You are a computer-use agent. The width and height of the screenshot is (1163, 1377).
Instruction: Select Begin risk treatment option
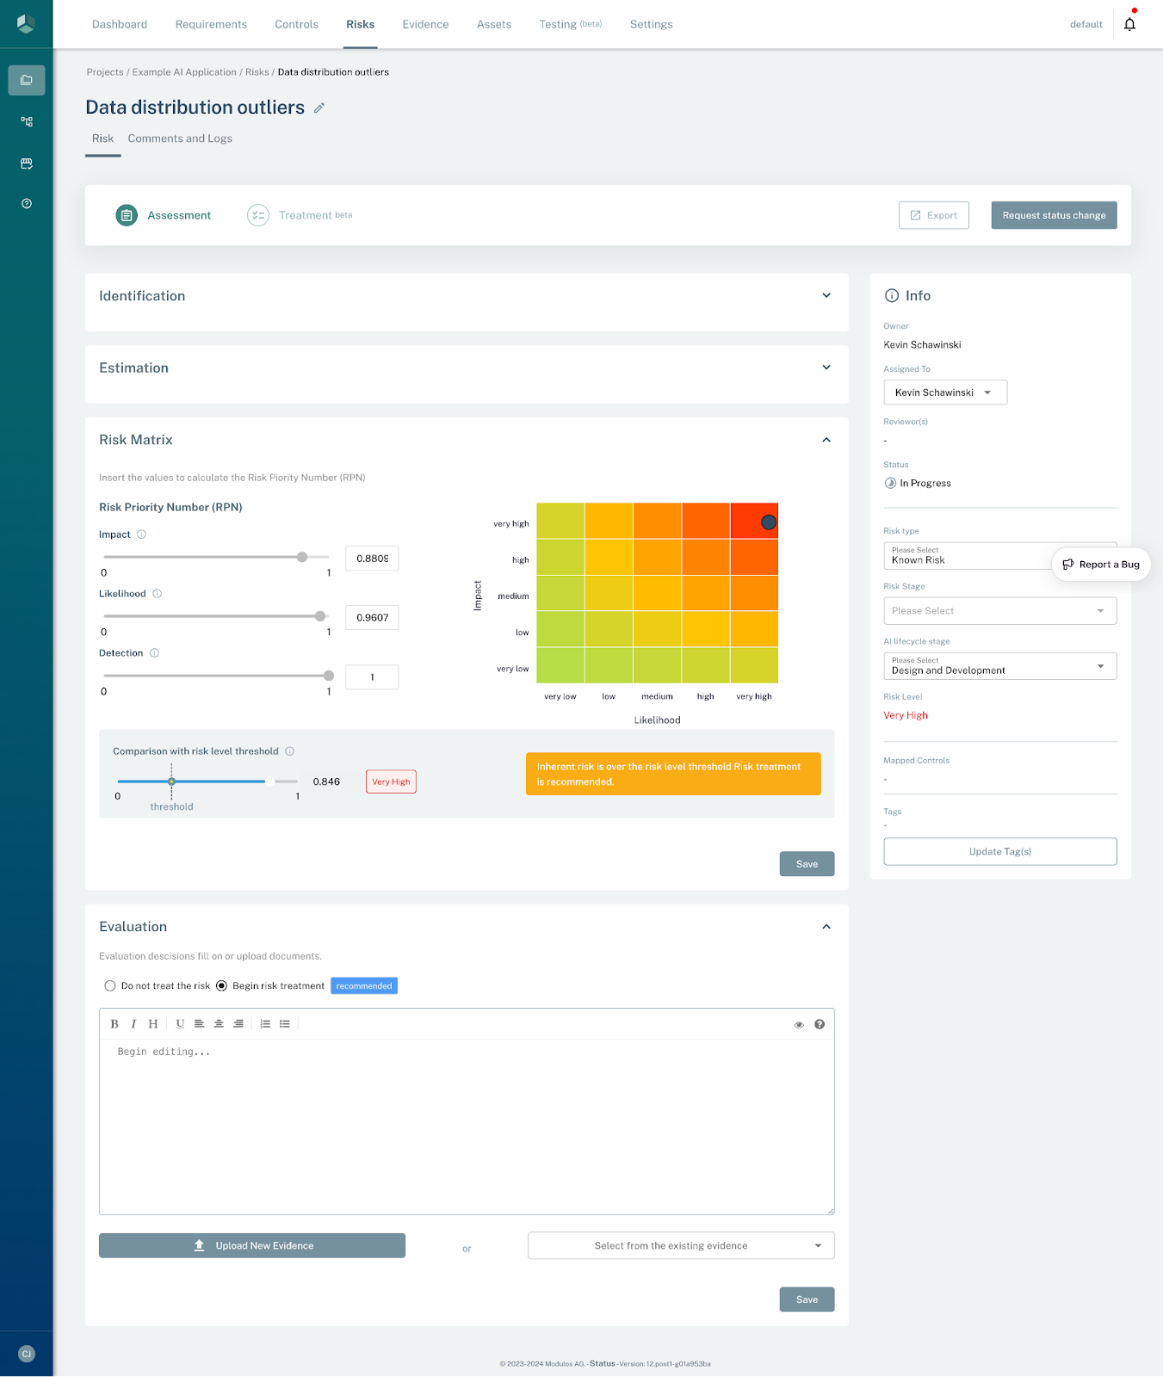tap(221, 986)
